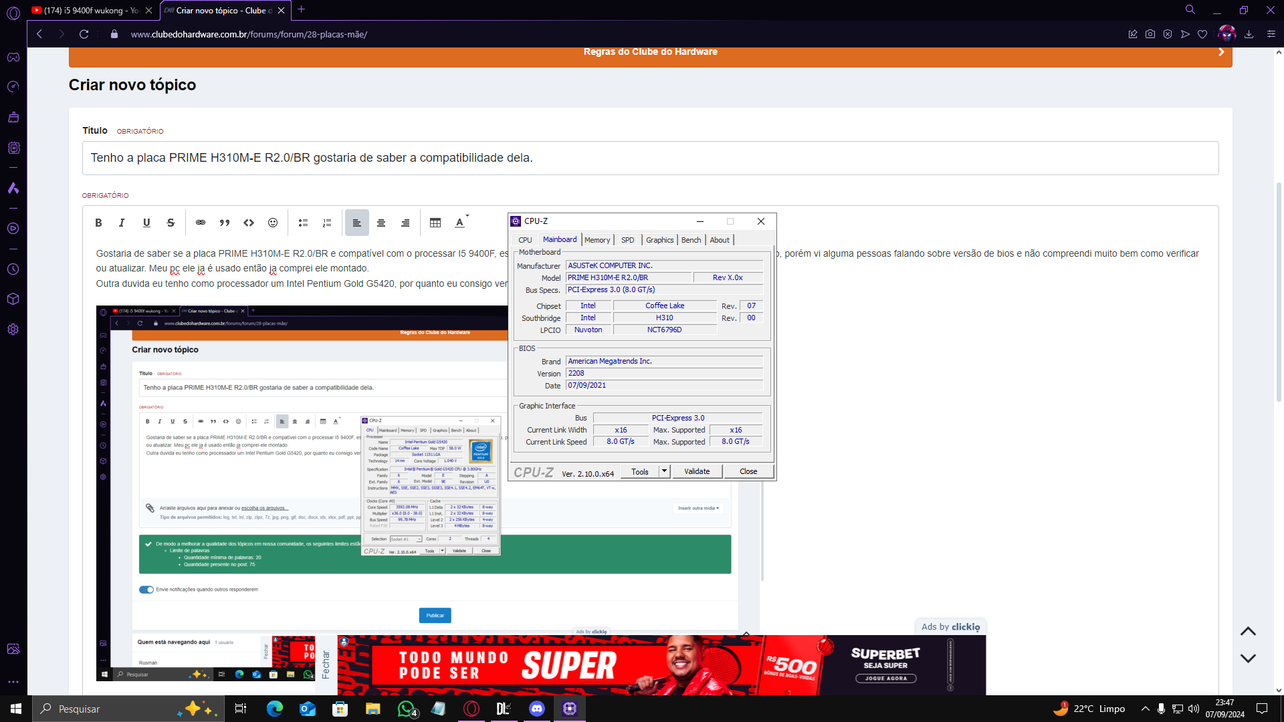1284x722 pixels.
Task: Open sidebar extensions cube icon
Action: (x=13, y=299)
